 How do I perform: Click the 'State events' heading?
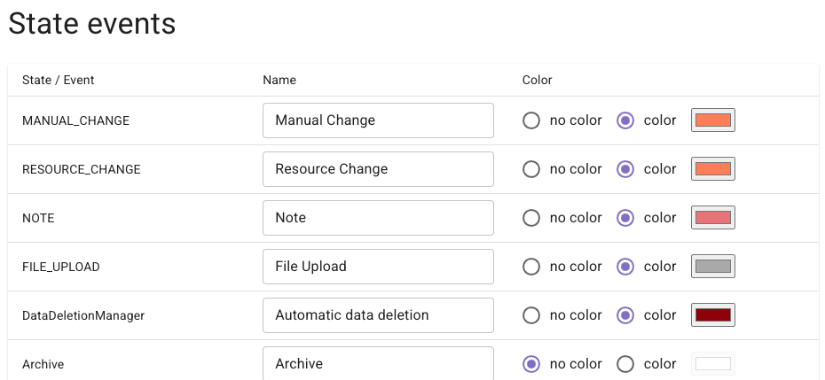[92, 24]
